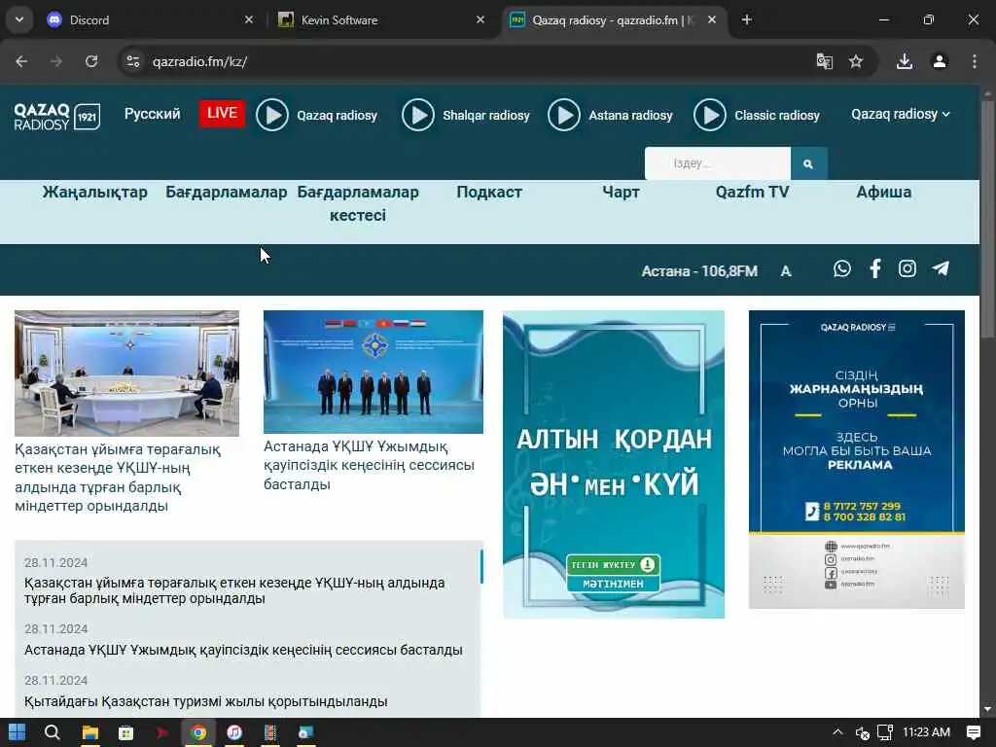
Task: Open the Бағдарламалар menu item
Action: coord(226,192)
